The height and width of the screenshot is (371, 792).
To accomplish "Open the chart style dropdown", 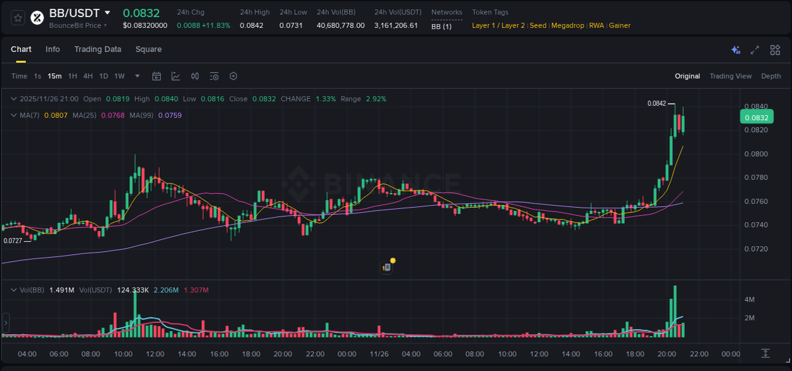I will (176, 75).
